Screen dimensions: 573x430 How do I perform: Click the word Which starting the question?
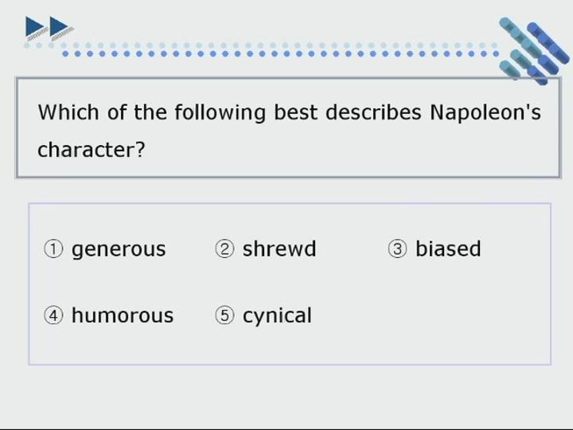tap(68, 112)
